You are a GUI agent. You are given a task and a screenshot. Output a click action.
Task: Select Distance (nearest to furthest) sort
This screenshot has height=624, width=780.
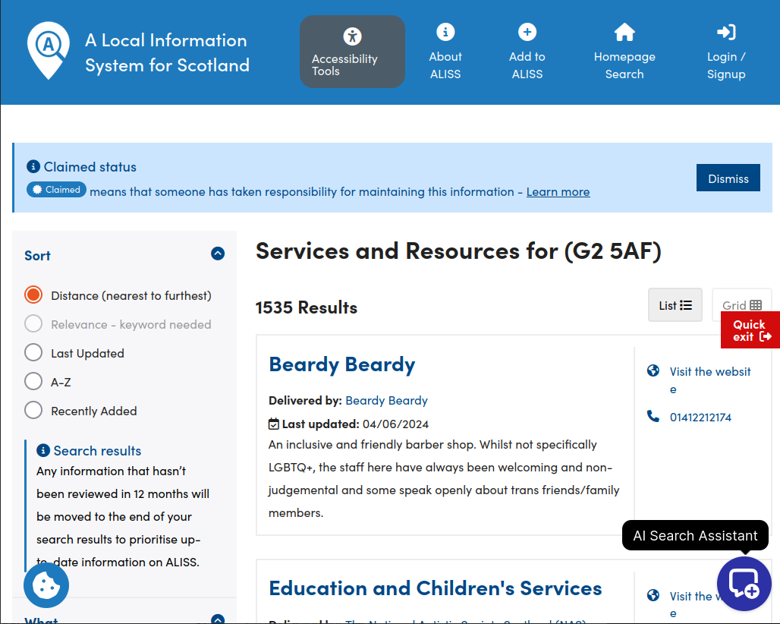(x=33, y=295)
